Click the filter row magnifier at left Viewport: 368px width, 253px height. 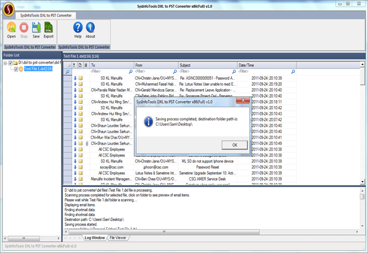pyautogui.click(x=67, y=72)
